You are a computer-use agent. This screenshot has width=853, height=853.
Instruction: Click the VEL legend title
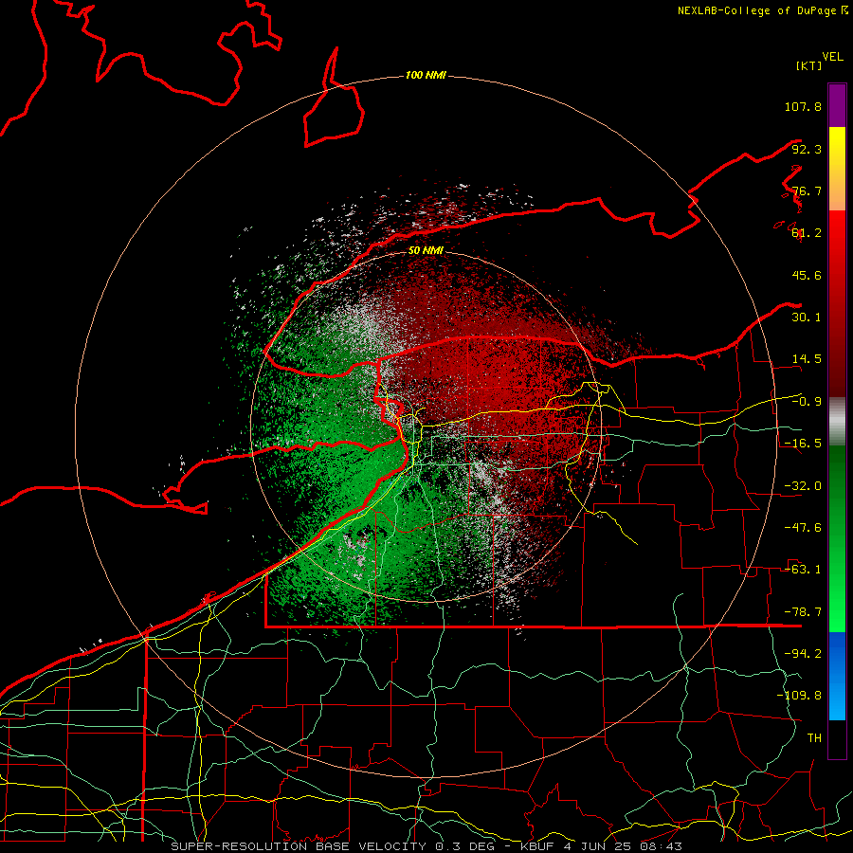pyautogui.click(x=832, y=57)
